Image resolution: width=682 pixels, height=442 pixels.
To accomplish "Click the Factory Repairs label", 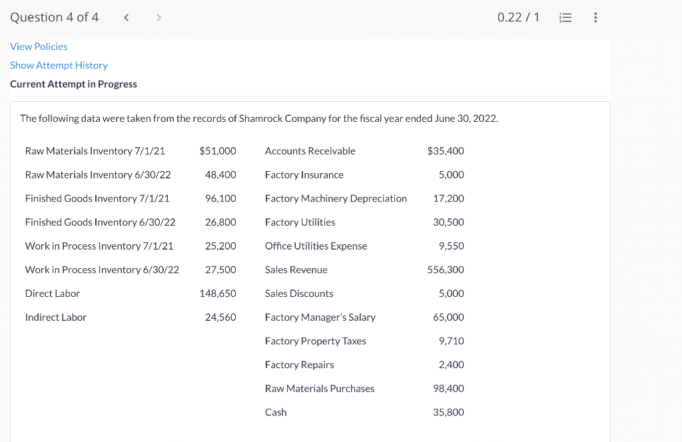I will (x=299, y=365).
